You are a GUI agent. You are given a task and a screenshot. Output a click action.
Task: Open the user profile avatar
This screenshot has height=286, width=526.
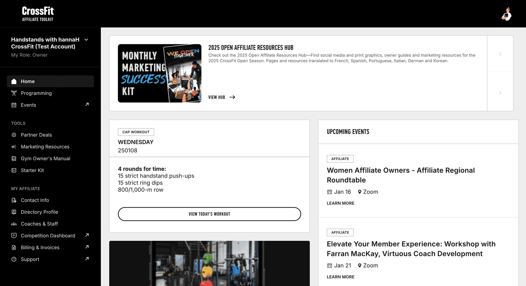point(507,14)
